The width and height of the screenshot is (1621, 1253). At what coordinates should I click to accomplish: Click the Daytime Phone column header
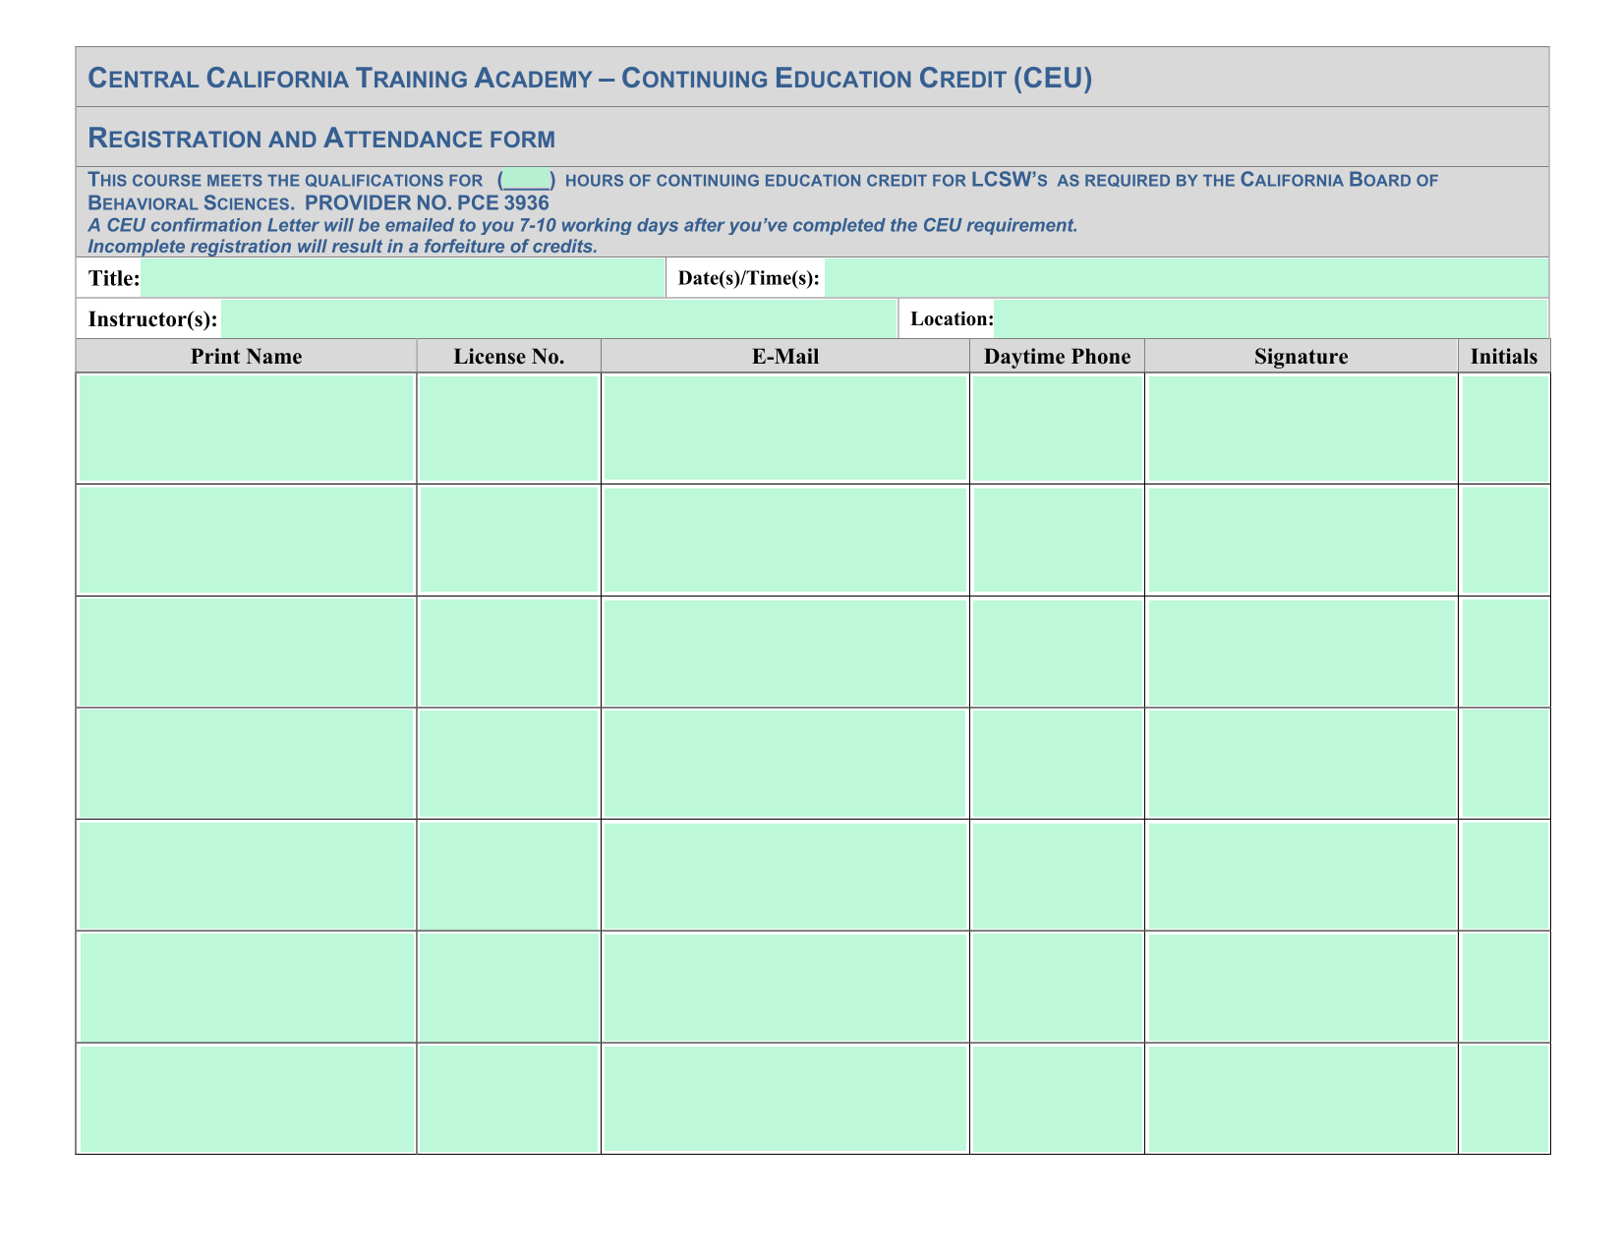click(1058, 356)
